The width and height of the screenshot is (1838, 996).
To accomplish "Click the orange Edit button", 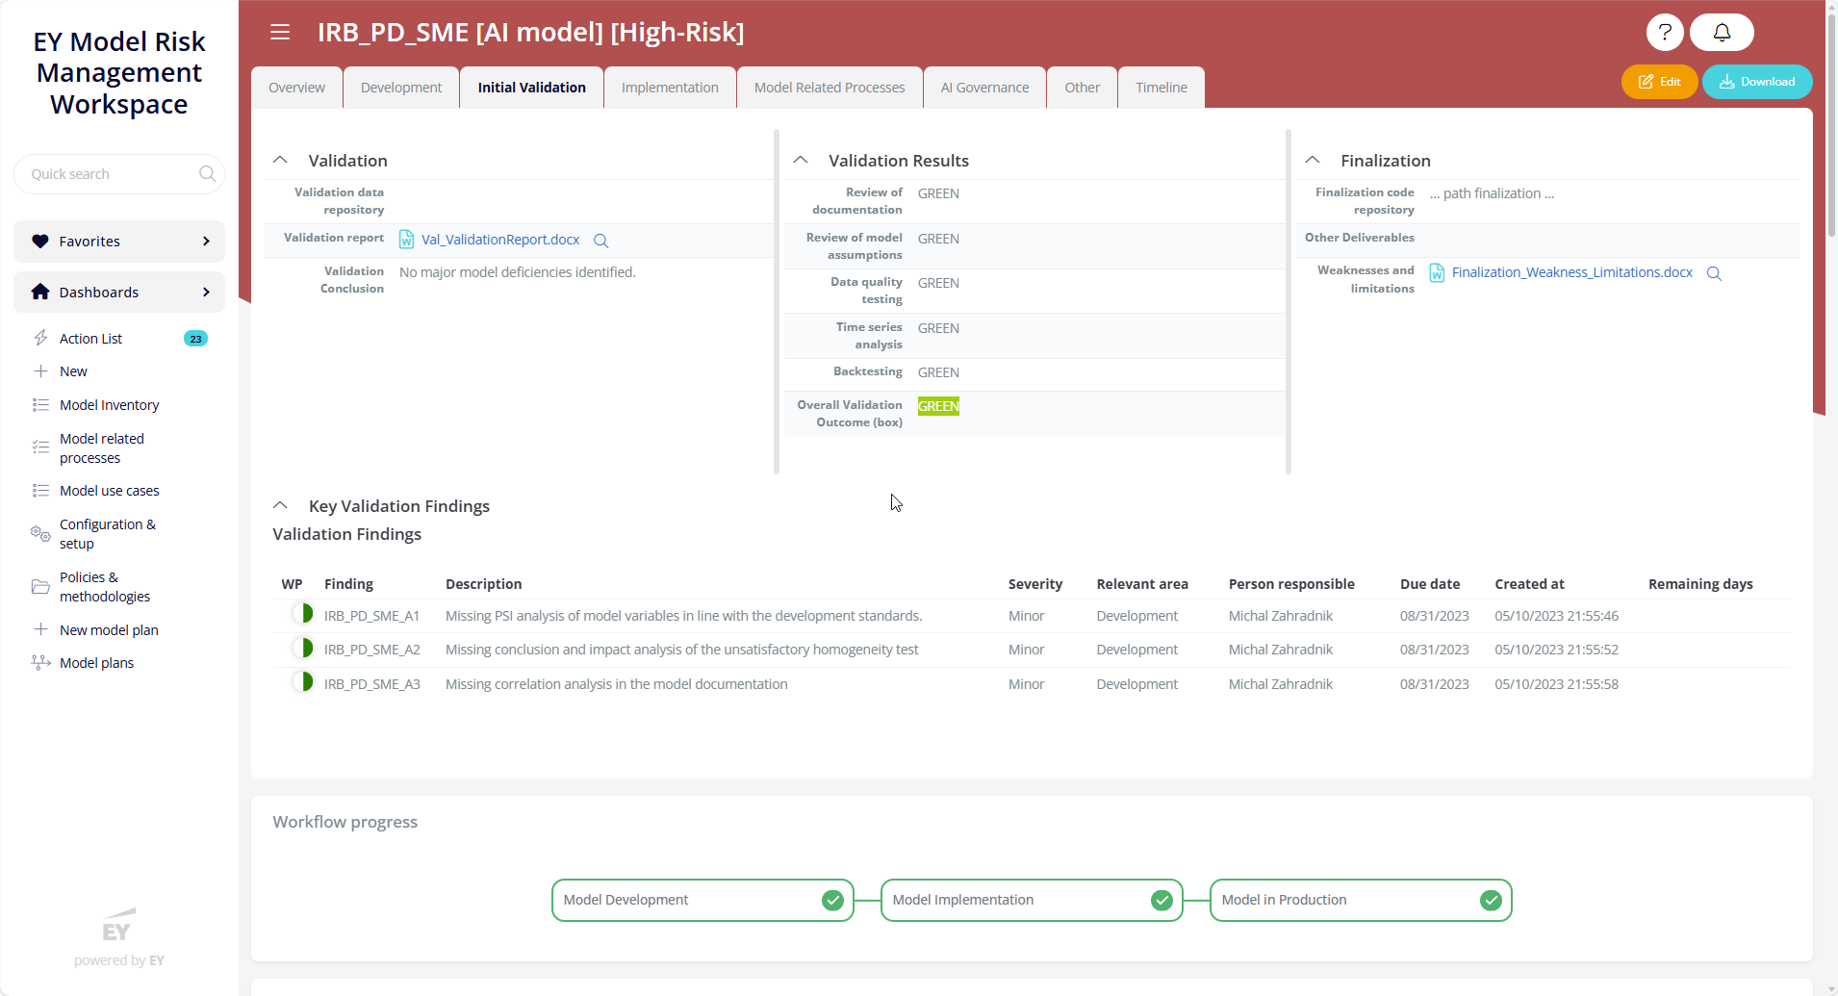I will click(1659, 82).
